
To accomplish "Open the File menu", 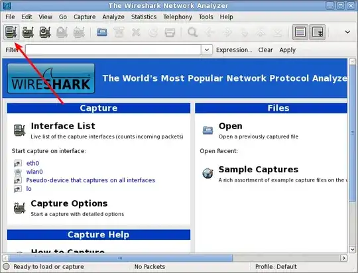I will (x=10, y=17).
